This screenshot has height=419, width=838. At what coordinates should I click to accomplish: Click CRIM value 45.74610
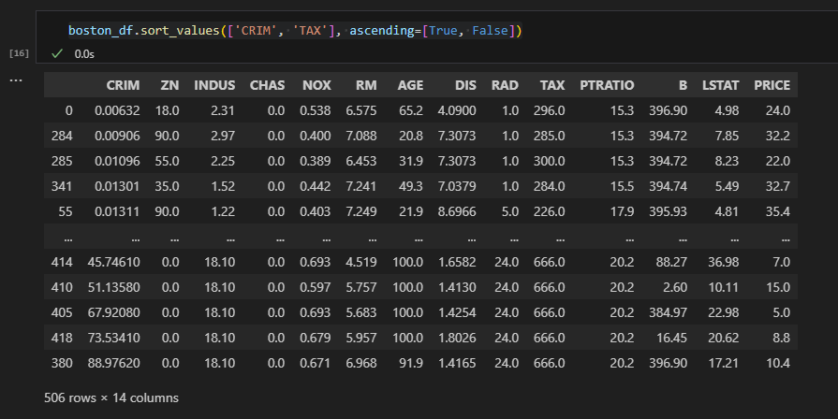(x=114, y=262)
